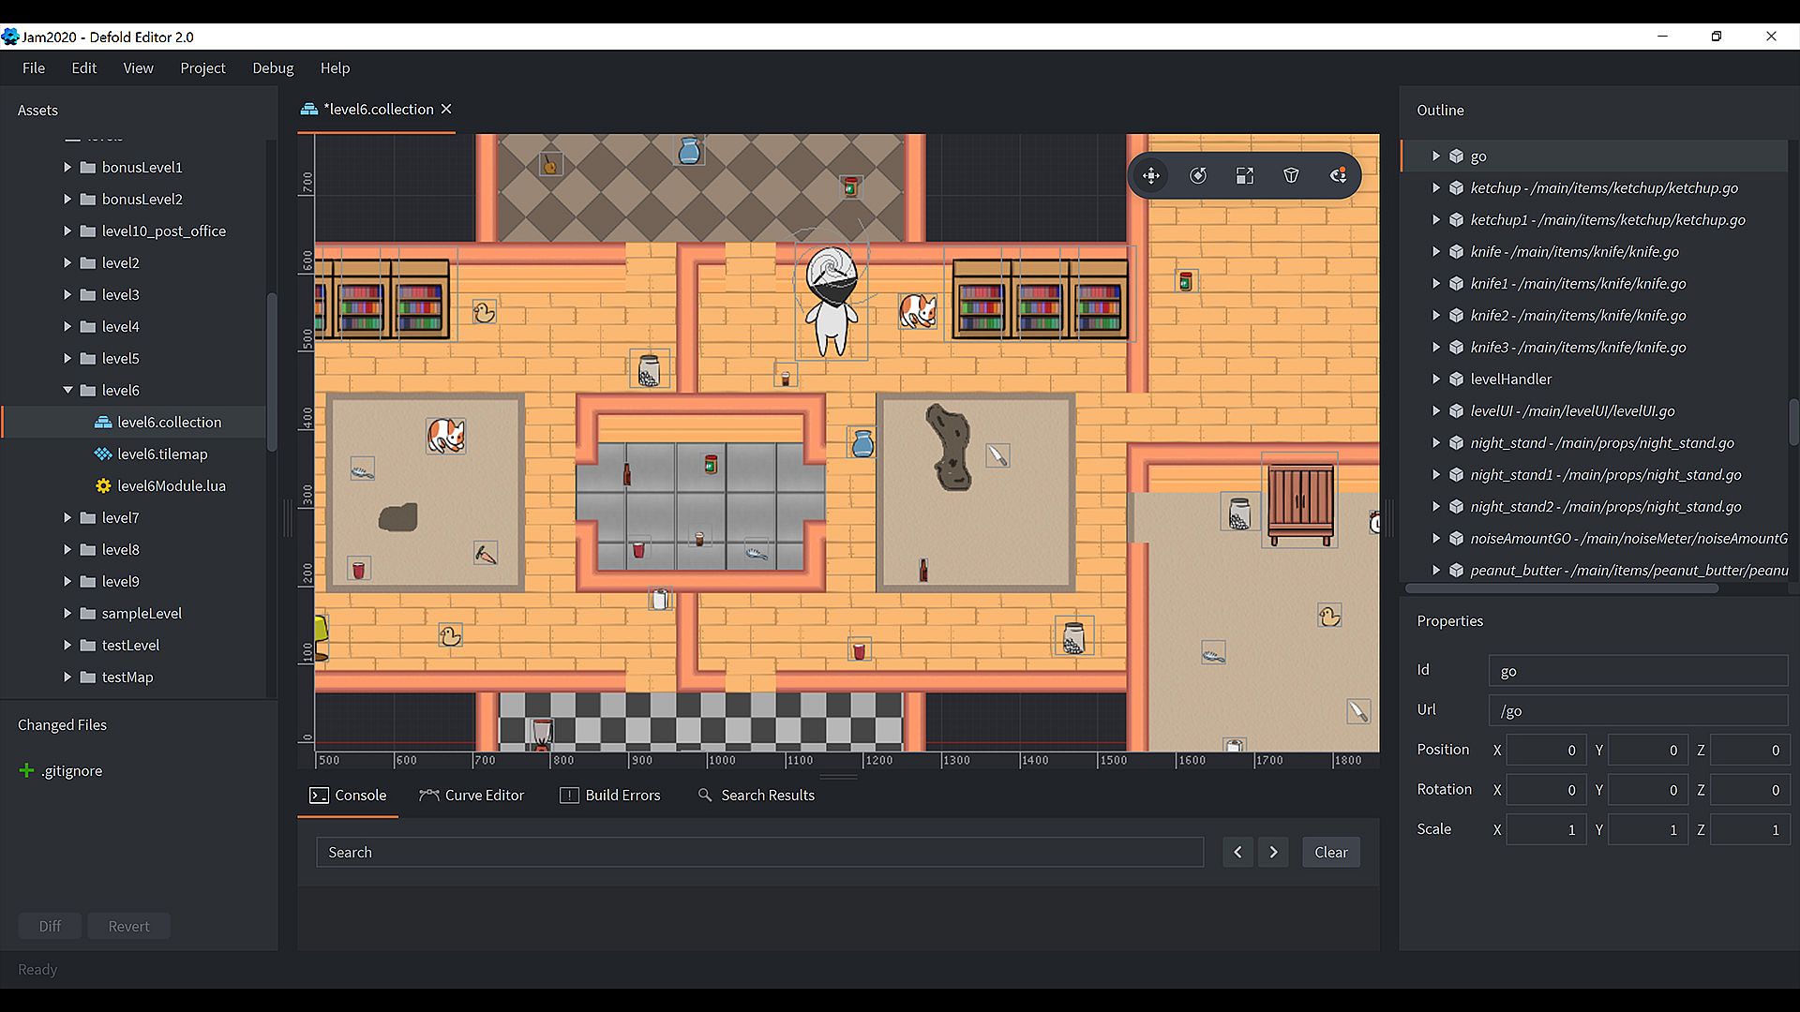Image resolution: width=1800 pixels, height=1012 pixels.
Task: Click the level6Module.lua gear icon
Action: click(x=103, y=486)
